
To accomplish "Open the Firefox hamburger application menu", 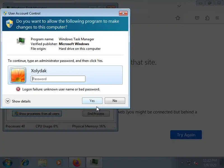I will [x=217, y=18].
